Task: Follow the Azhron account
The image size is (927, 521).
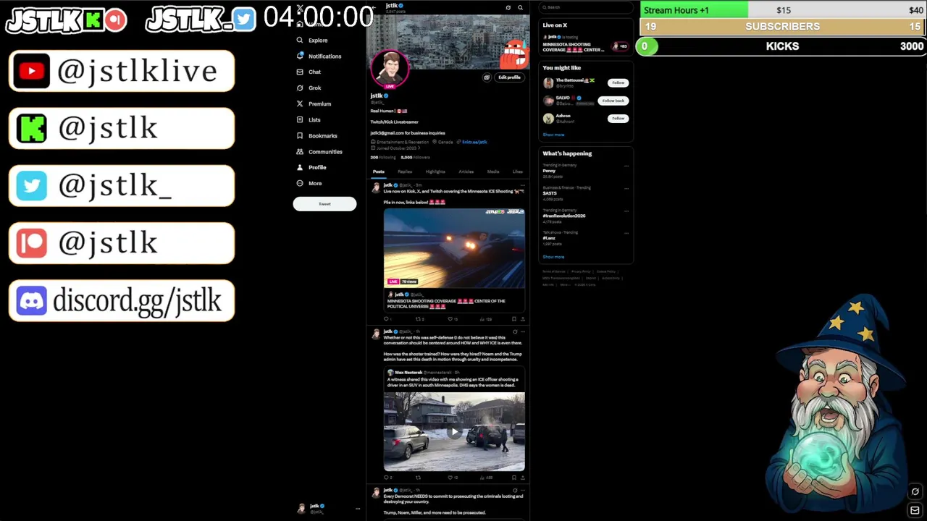Action: (x=618, y=119)
